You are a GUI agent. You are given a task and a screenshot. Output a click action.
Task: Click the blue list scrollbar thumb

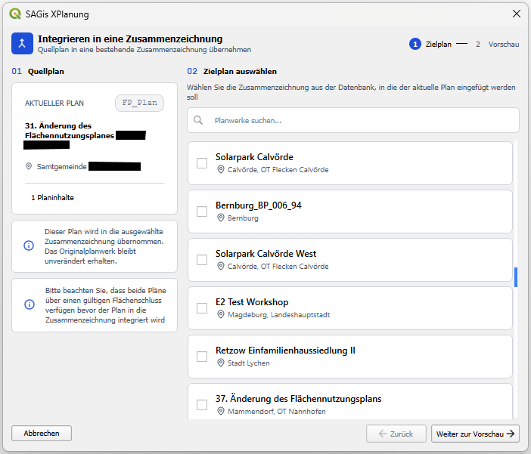(516, 277)
